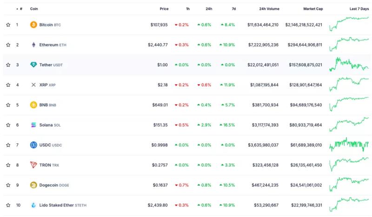
Task: Open XRP's 7-day sparkline chart
Action: click(349, 84)
